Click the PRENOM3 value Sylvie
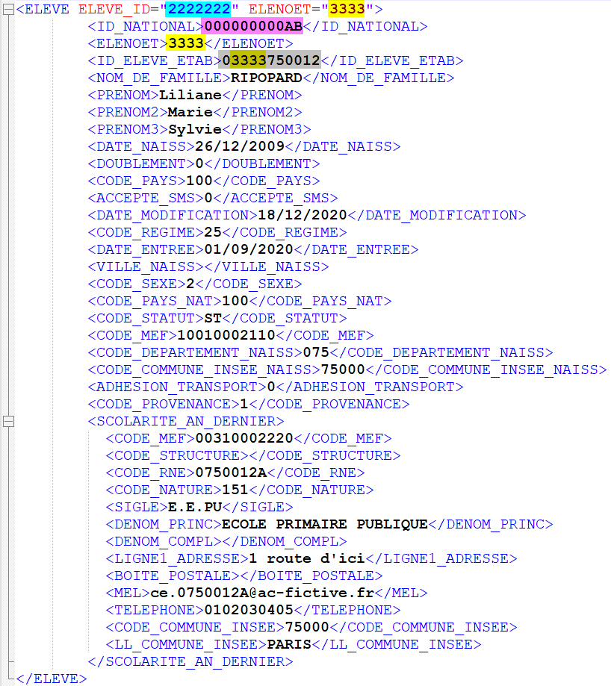Screen dimensions: 611x686 click(x=195, y=129)
